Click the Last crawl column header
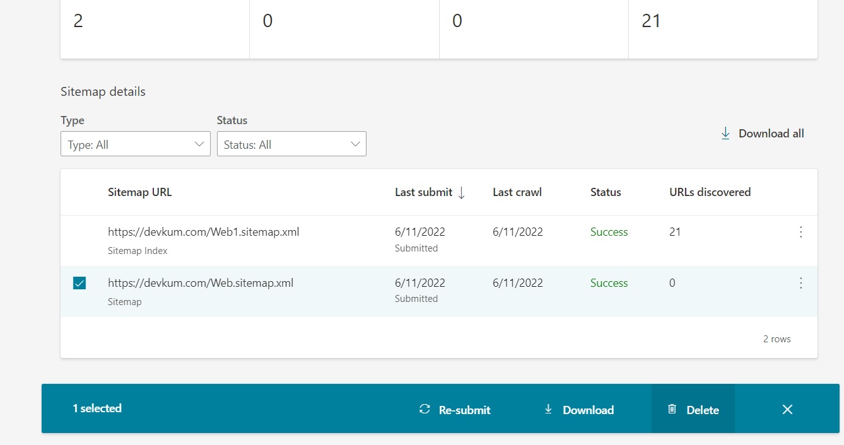The image size is (844, 445). (517, 192)
